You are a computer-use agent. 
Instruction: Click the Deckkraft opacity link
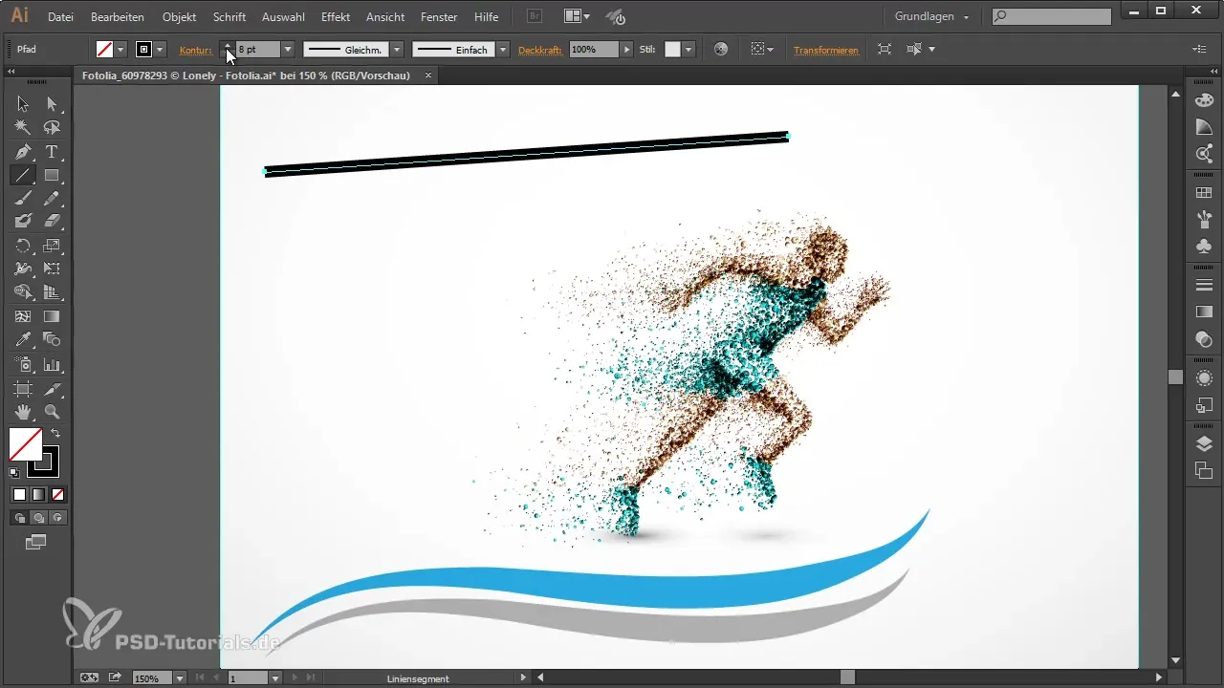tap(541, 50)
